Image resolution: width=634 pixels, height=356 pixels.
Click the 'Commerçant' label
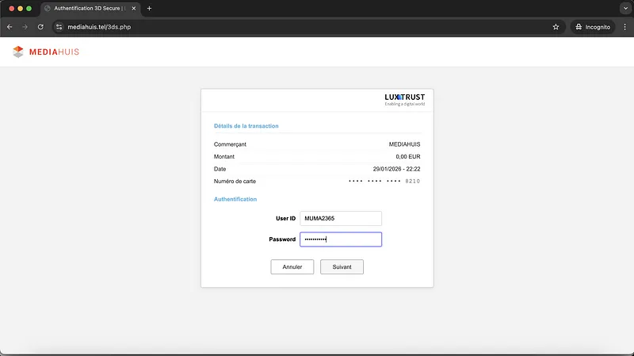pos(230,144)
